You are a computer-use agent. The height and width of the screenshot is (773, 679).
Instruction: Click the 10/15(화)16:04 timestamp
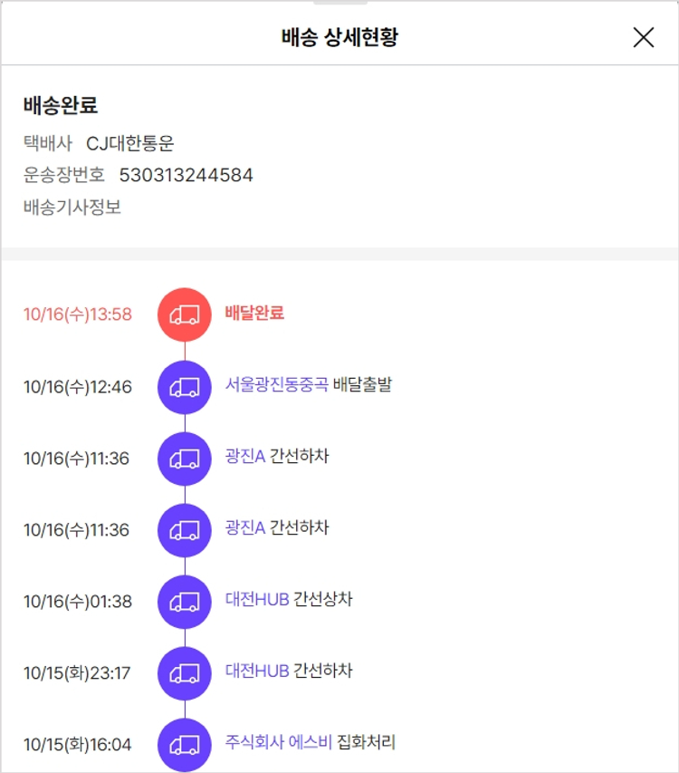pos(78,745)
